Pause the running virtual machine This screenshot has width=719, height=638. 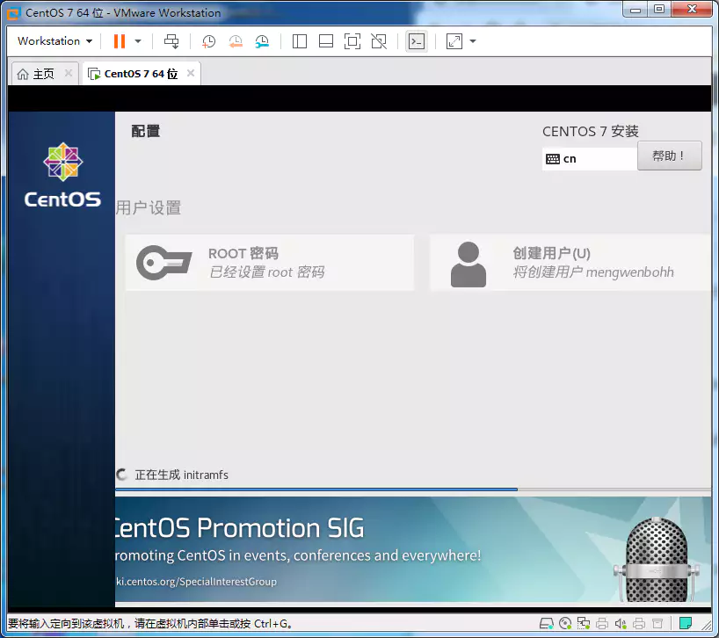click(x=118, y=41)
